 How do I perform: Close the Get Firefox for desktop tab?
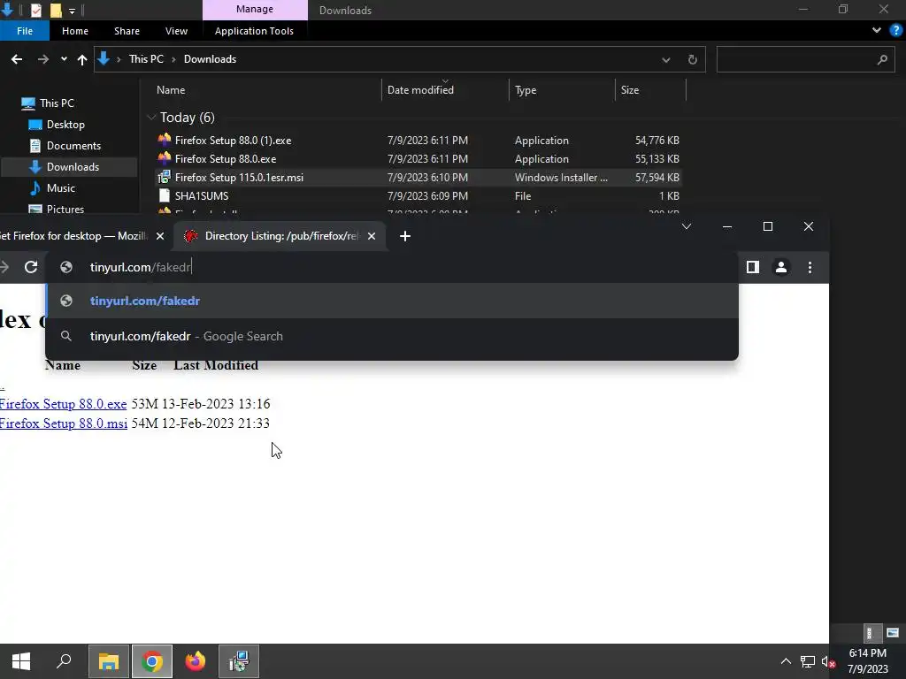point(160,235)
